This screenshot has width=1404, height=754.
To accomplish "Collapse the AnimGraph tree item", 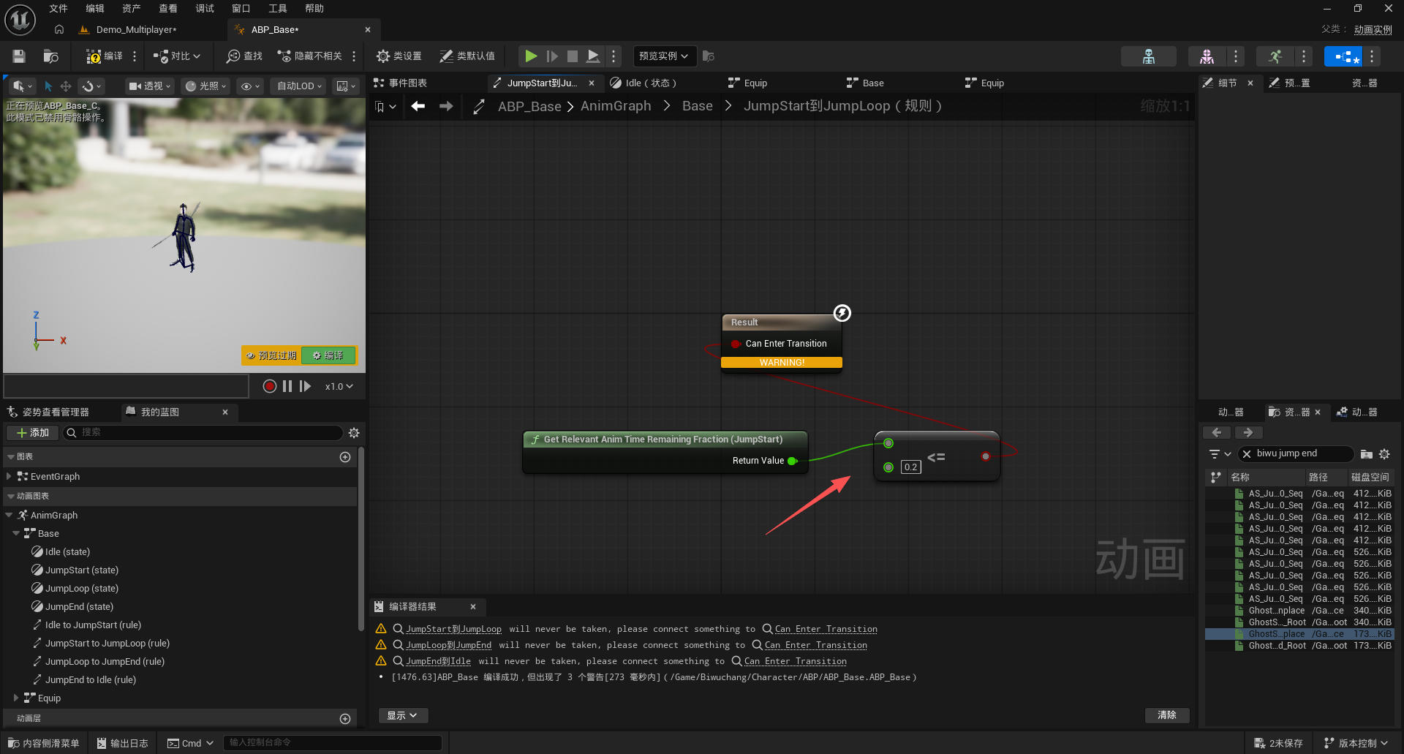I will point(9,515).
